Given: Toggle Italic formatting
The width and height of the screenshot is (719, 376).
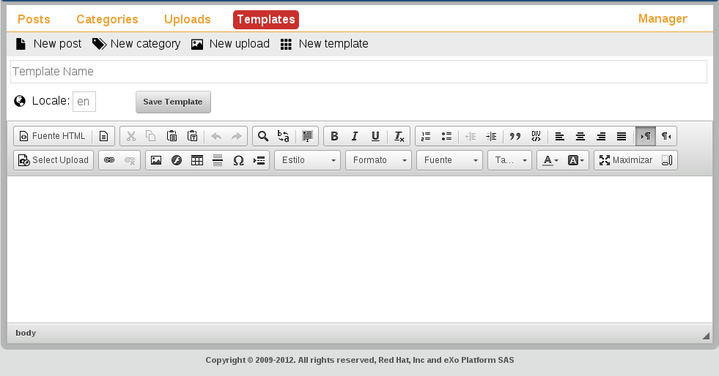Looking at the screenshot, I should pos(355,136).
